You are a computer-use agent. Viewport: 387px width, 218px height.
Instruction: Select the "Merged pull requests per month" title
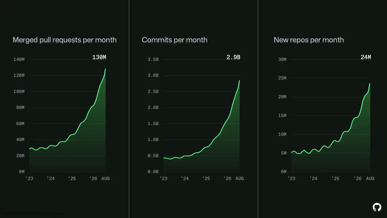click(x=64, y=40)
